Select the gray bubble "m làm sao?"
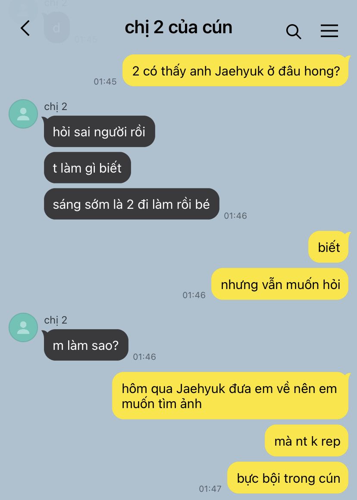357x500 pixels. pos(86,345)
